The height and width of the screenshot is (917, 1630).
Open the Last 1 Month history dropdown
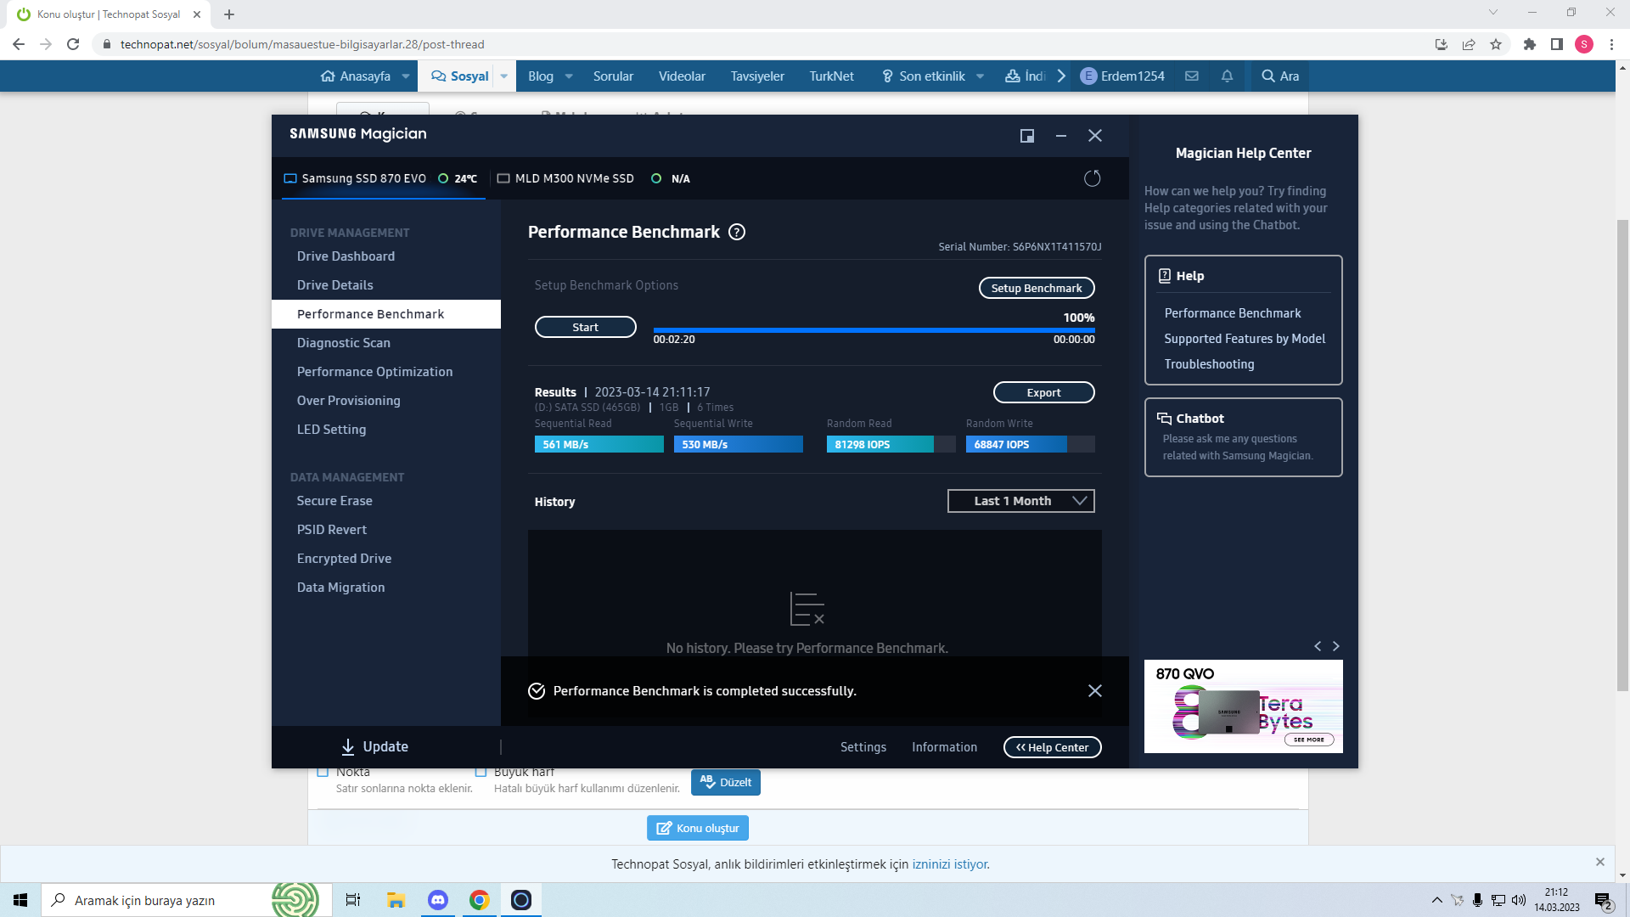(1020, 501)
